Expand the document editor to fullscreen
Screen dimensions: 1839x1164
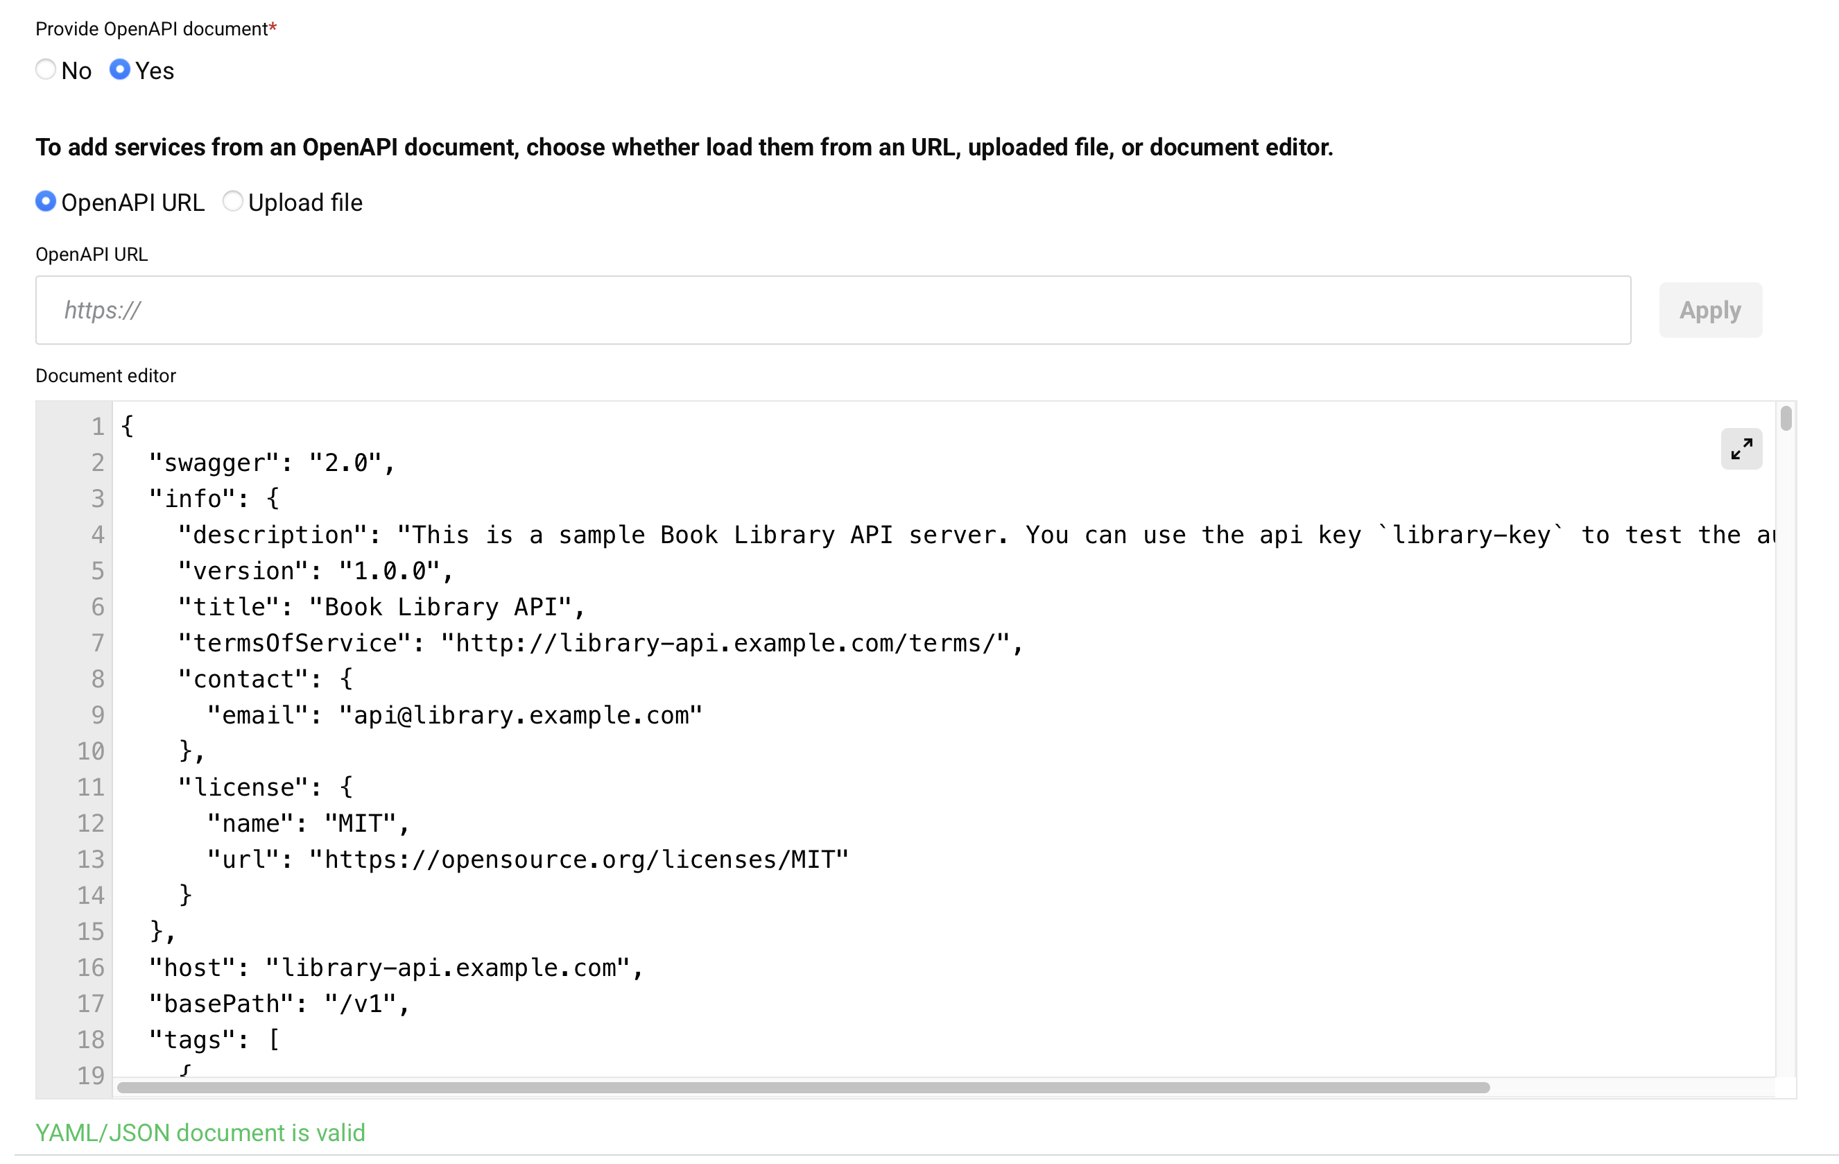coord(1741,449)
